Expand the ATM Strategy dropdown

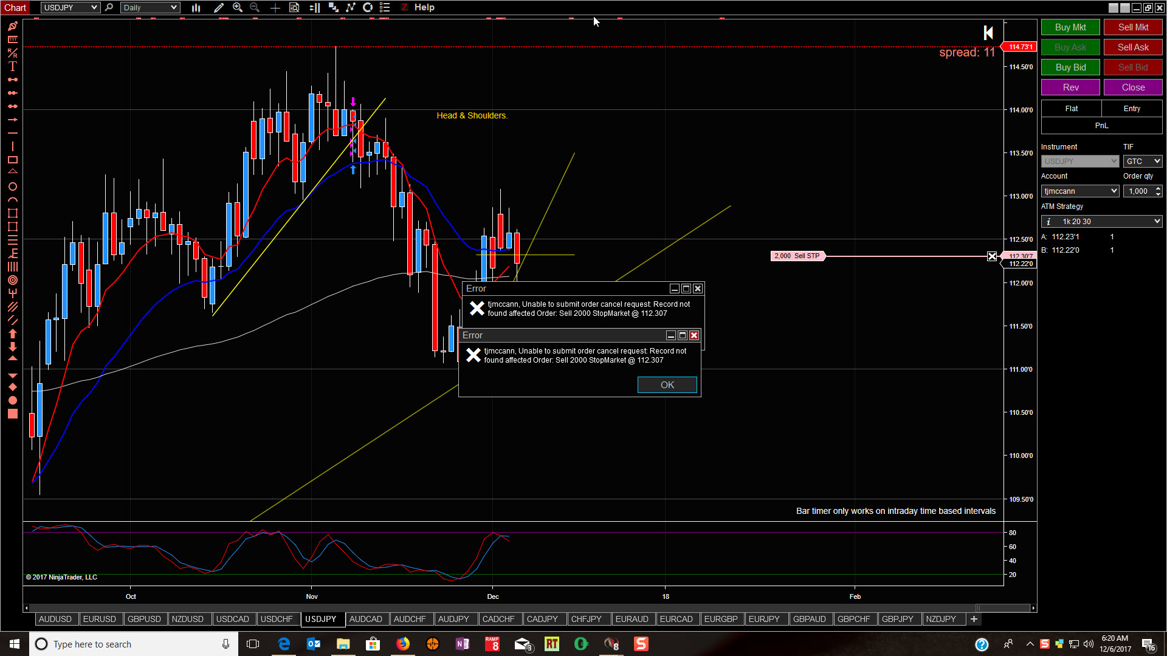point(1101,222)
